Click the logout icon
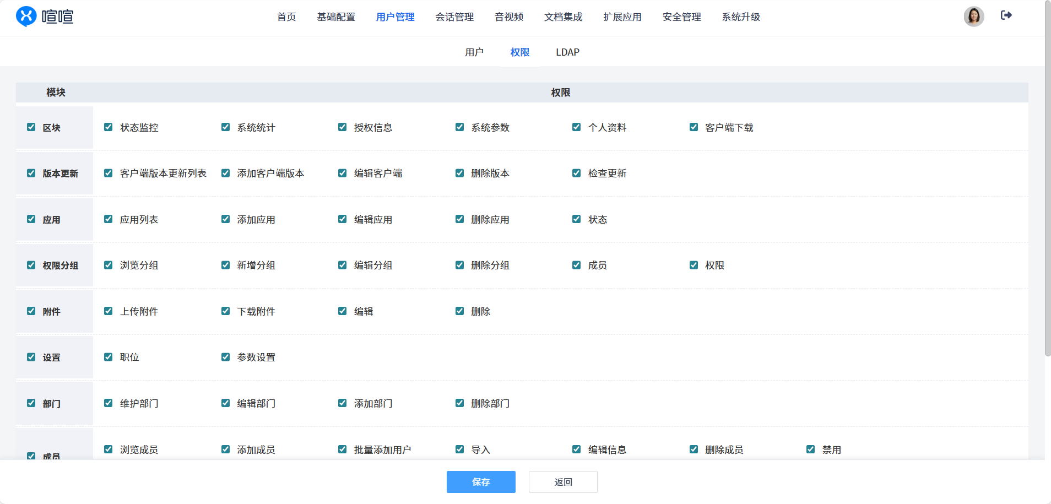 1006,15
